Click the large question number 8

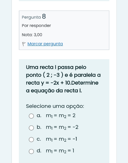click(44, 16)
